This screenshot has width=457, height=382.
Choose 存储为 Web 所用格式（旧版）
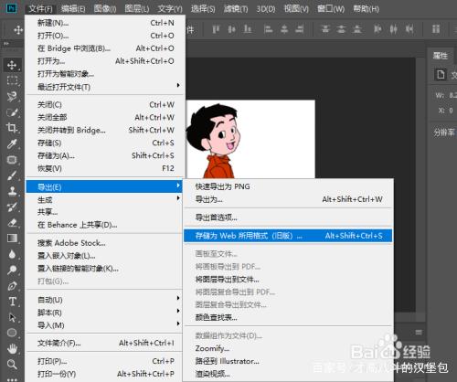(x=288, y=236)
